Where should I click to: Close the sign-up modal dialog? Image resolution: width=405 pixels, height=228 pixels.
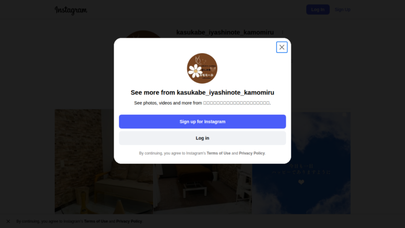click(x=282, y=47)
